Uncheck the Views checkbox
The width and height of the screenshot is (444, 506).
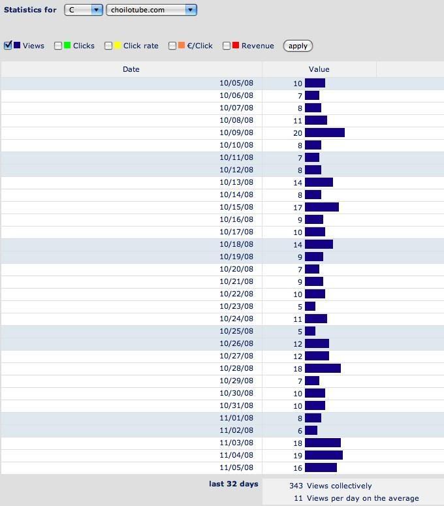[8, 46]
